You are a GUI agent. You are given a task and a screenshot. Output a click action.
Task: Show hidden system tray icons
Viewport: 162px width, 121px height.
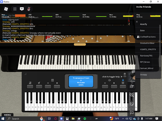pyautogui.click(x=123, y=119)
